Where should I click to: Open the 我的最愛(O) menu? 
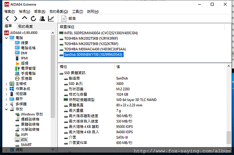[x=59, y=11]
